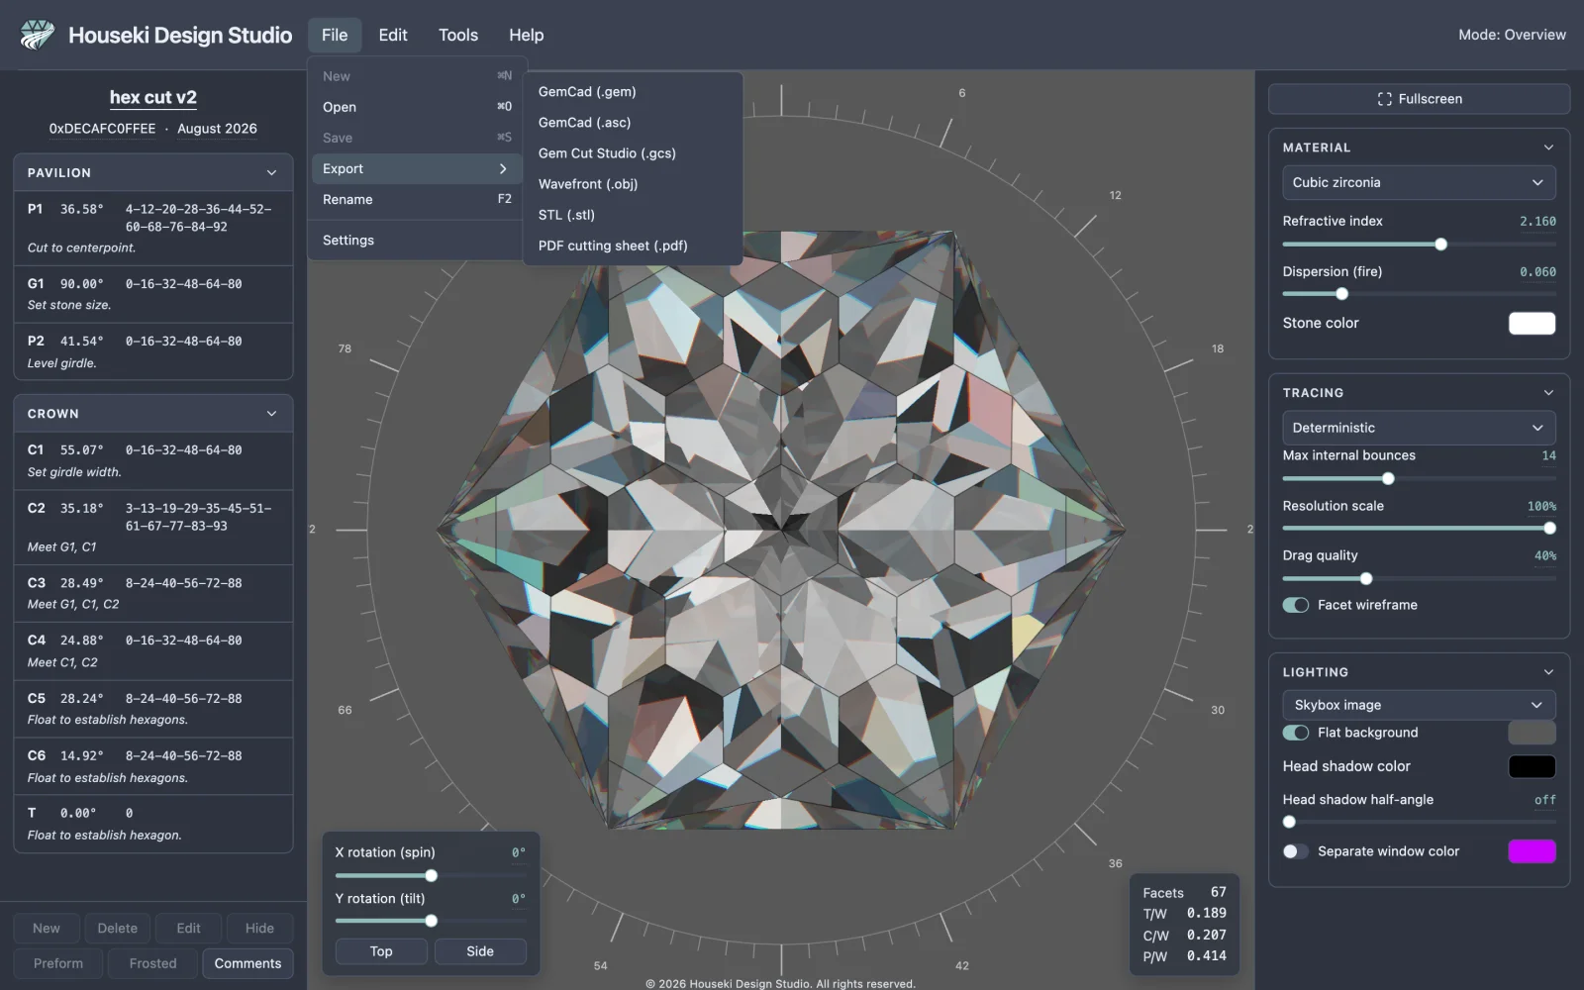Image resolution: width=1584 pixels, height=990 pixels.
Task: Click the Max internal bounces slider handle
Action: pyautogui.click(x=1388, y=479)
